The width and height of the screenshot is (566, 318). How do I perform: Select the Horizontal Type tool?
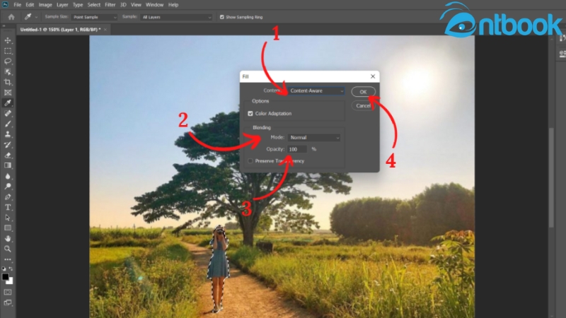point(8,207)
